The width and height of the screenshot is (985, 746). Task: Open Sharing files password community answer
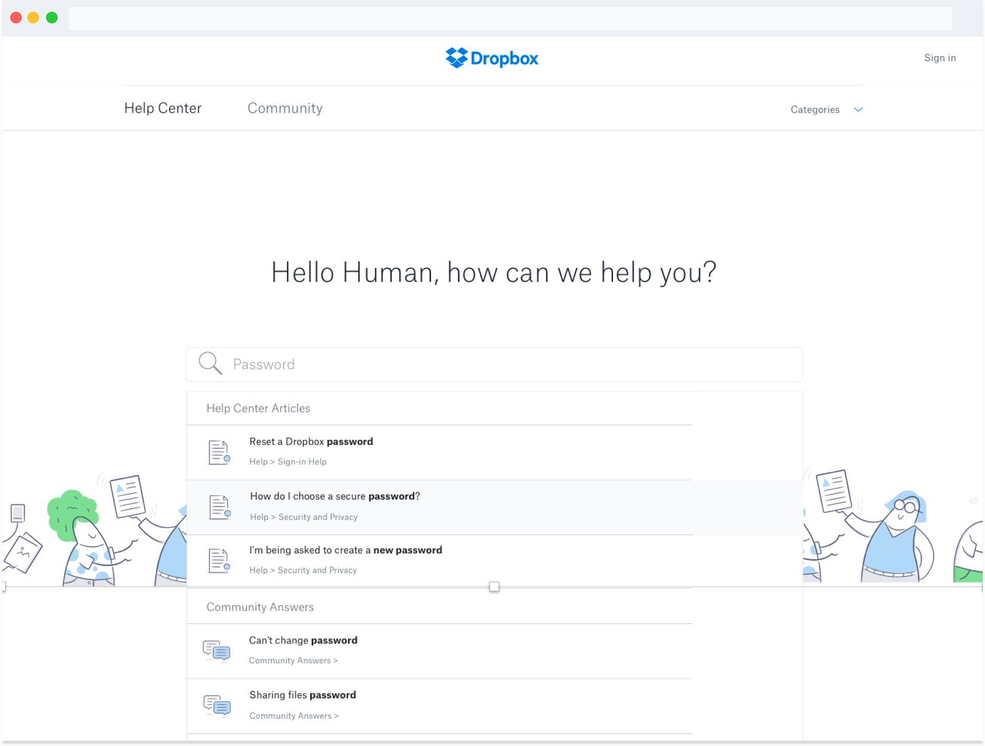(303, 695)
